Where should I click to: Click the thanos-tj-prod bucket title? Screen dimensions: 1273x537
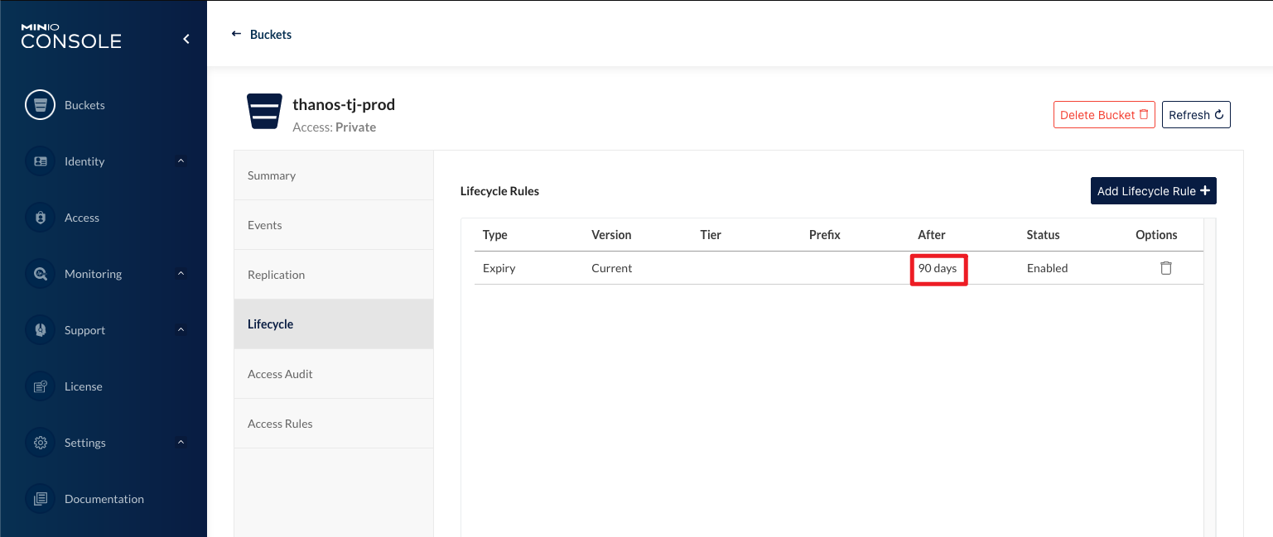tap(344, 104)
